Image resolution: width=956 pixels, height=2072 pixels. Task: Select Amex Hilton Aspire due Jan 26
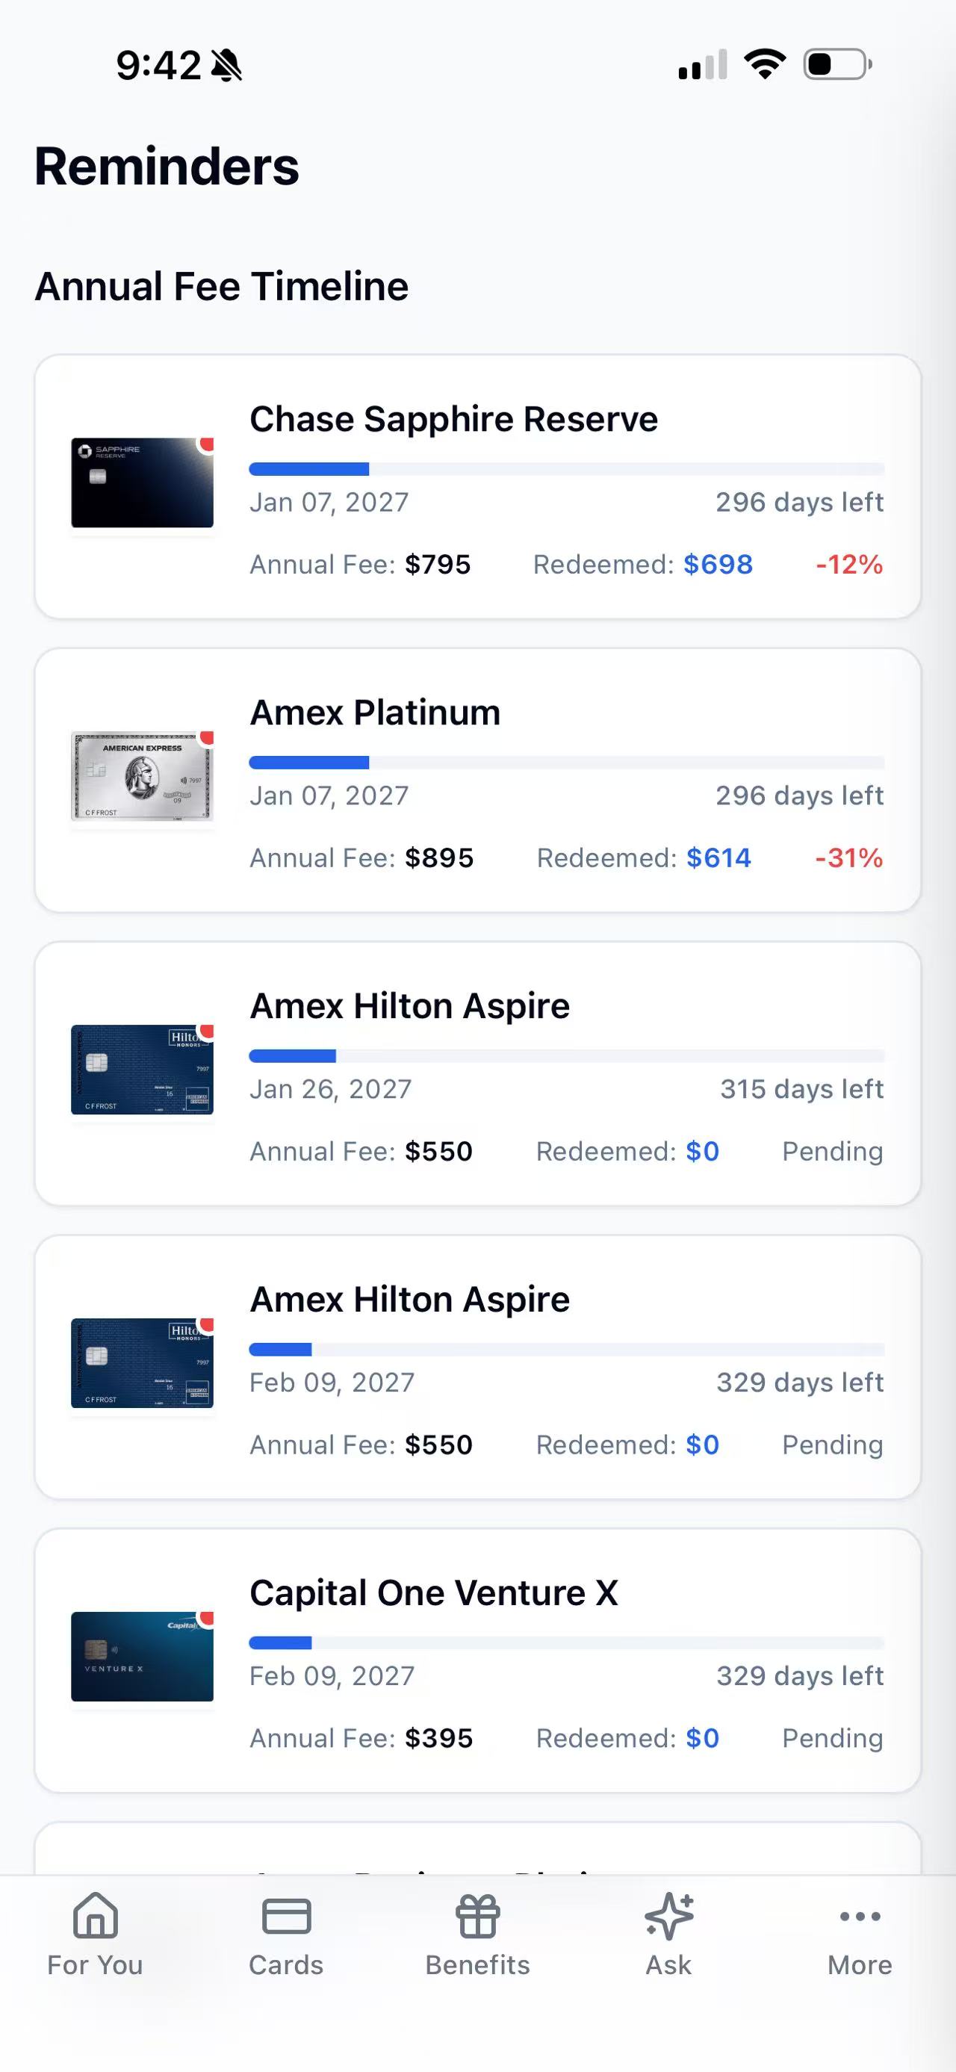point(409,1006)
